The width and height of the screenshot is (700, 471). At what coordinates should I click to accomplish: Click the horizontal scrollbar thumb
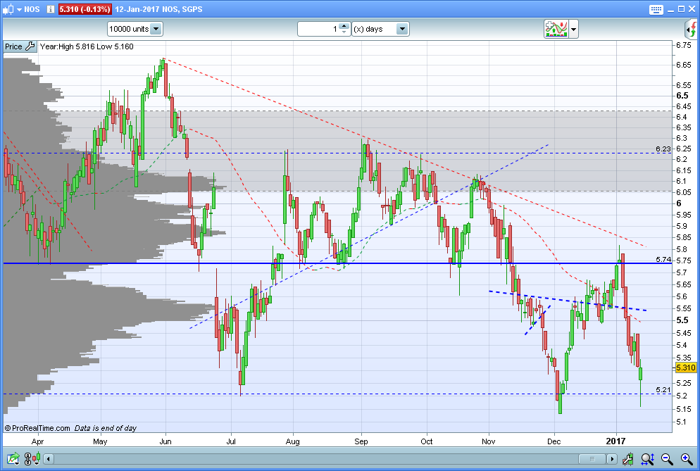592,458
